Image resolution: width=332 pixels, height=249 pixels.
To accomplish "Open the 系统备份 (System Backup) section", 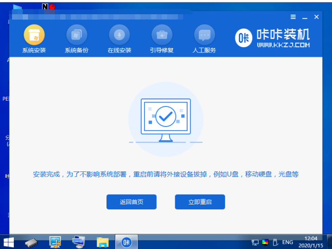I will [77, 35].
